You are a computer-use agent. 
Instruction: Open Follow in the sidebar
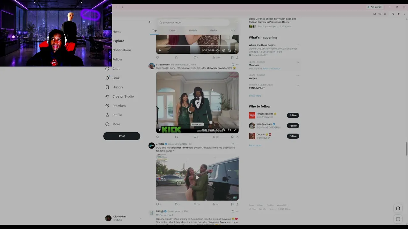pos(117,59)
